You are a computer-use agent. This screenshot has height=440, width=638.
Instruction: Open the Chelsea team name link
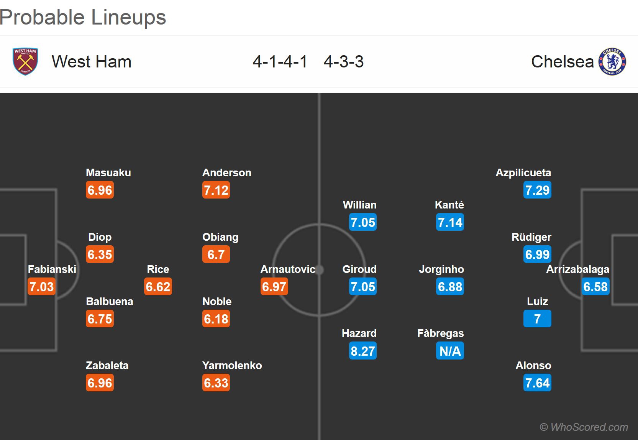[x=562, y=62]
